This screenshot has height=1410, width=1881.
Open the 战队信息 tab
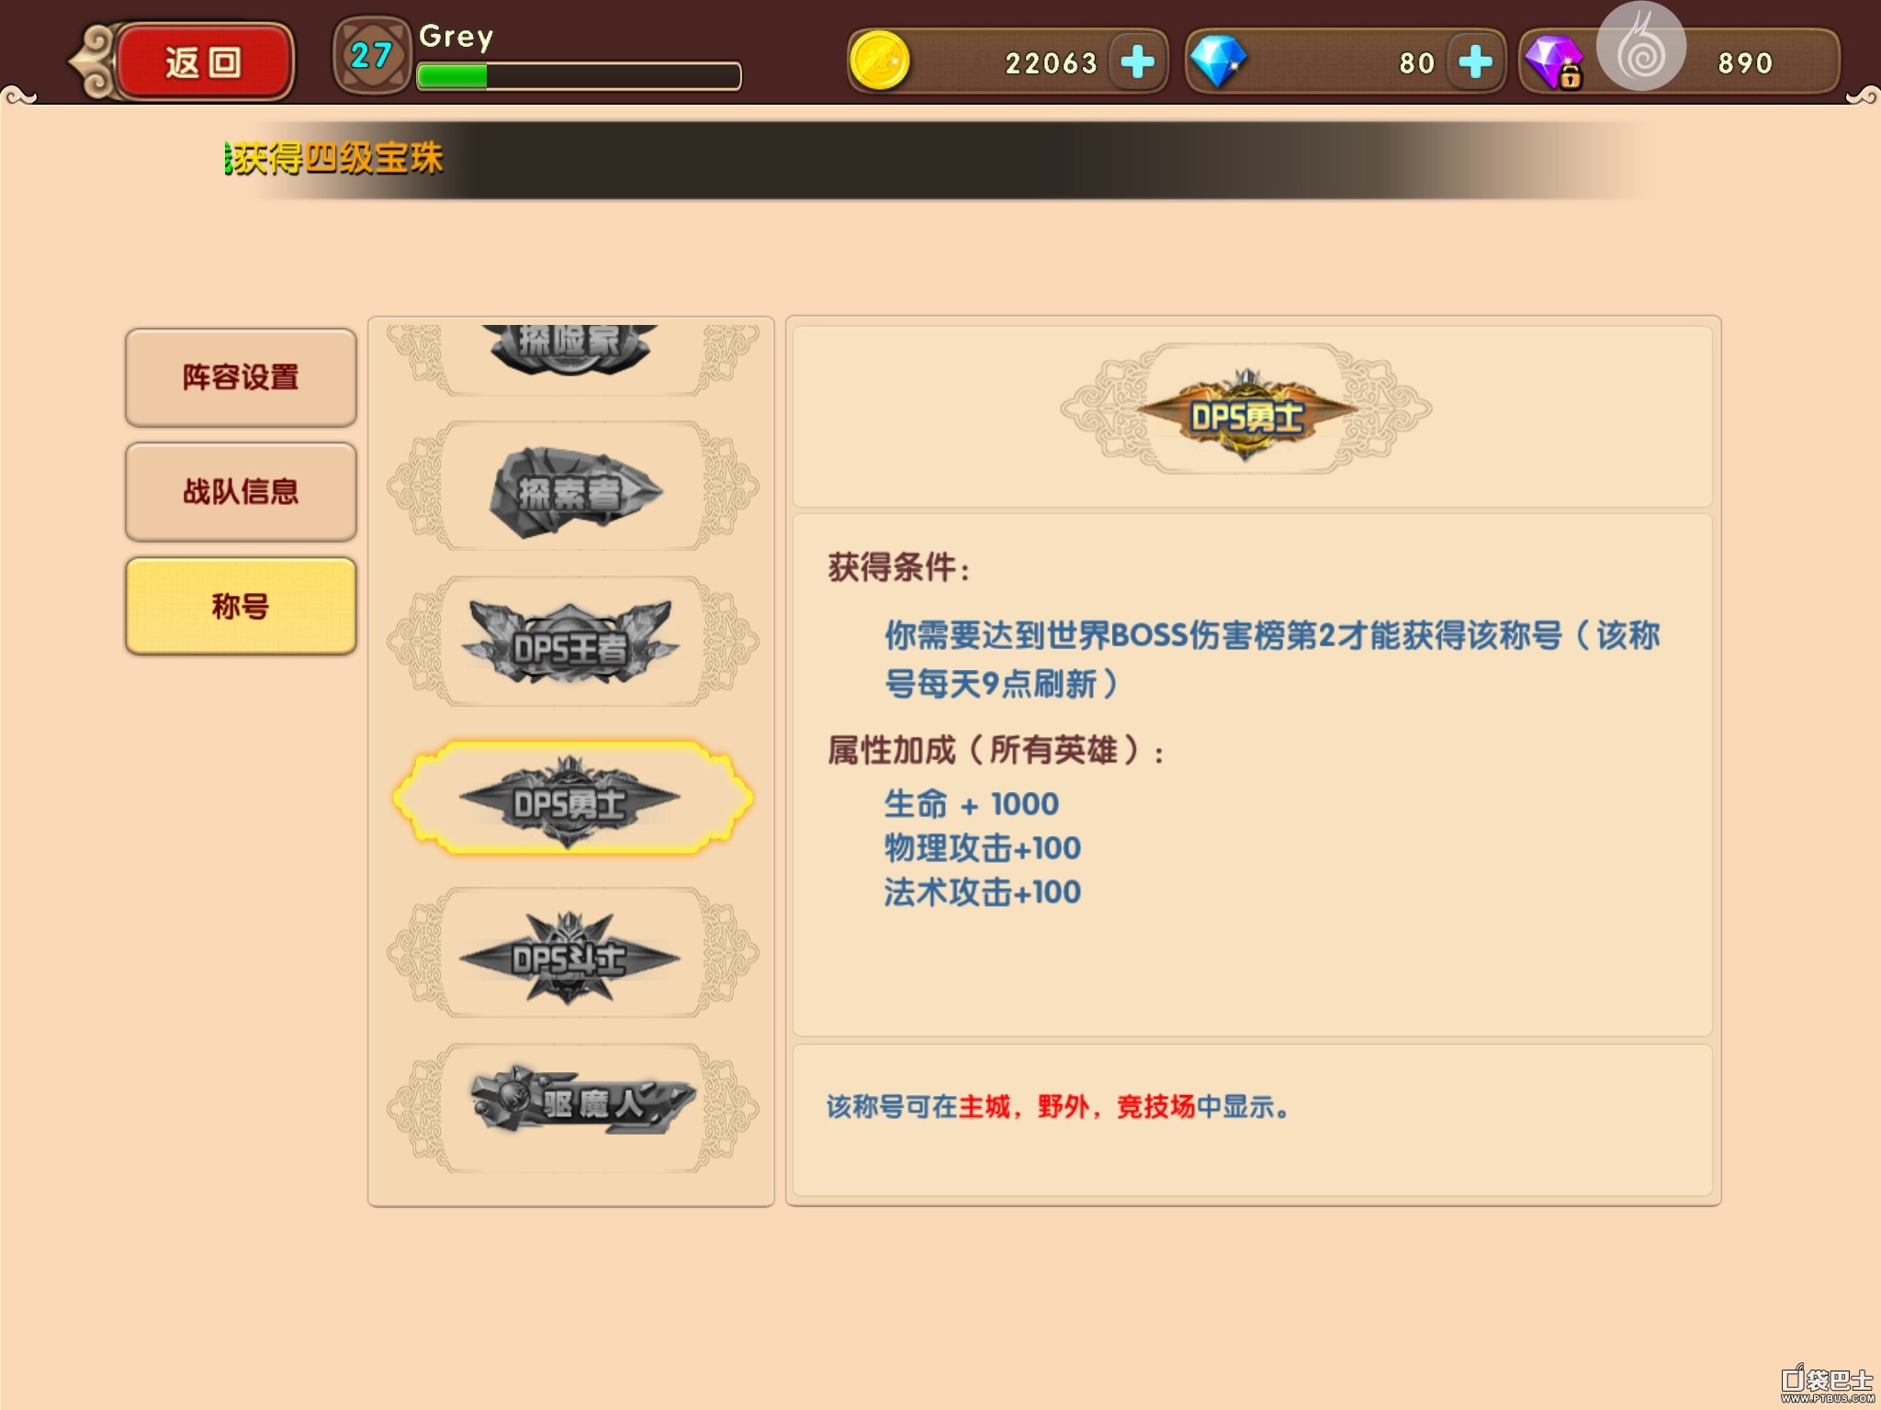(241, 492)
